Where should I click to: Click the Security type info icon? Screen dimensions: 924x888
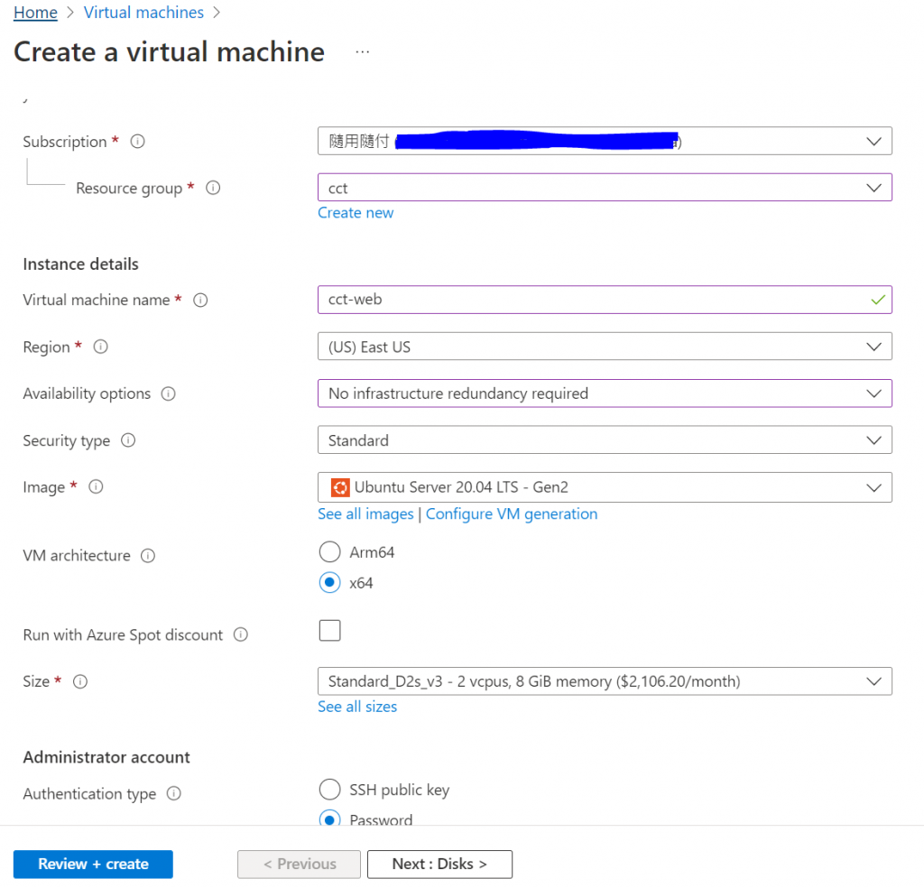(x=128, y=440)
